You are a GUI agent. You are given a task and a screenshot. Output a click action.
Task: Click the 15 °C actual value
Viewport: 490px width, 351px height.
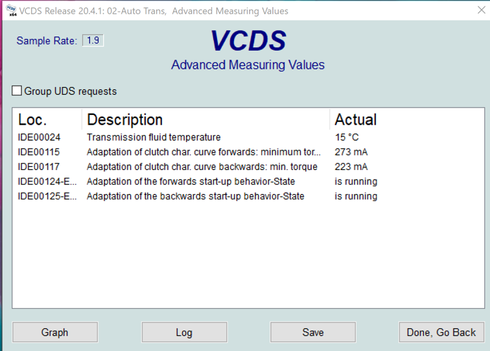pos(347,138)
